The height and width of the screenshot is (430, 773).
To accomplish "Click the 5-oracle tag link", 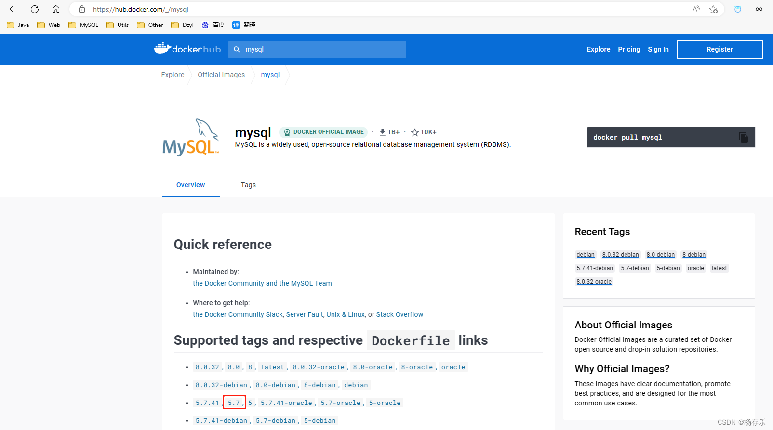I will [x=385, y=403].
